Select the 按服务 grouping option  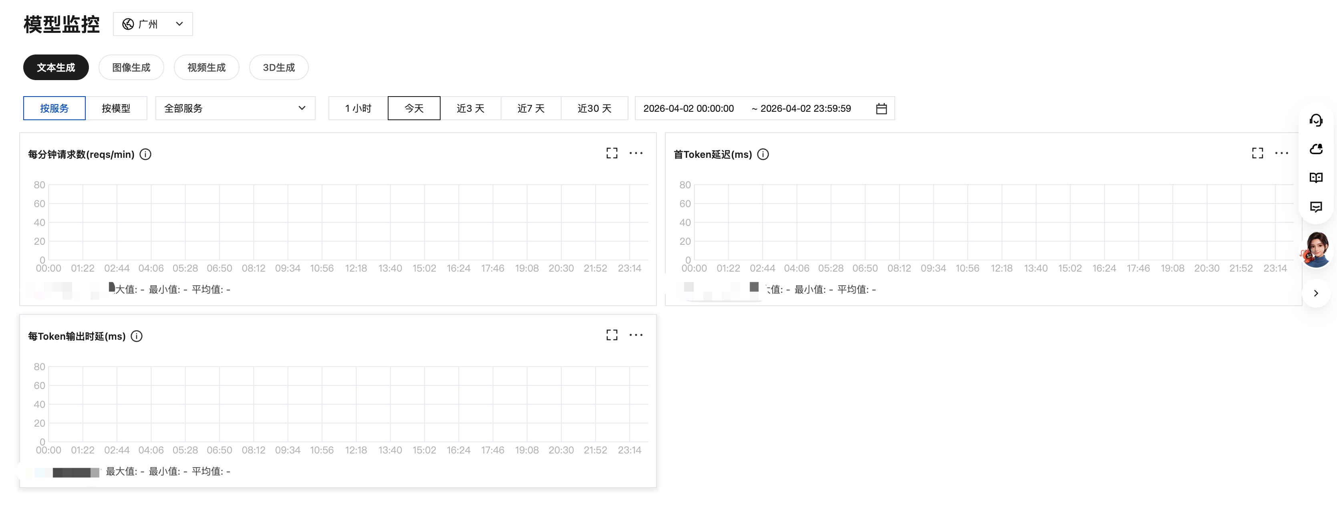click(x=54, y=109)
